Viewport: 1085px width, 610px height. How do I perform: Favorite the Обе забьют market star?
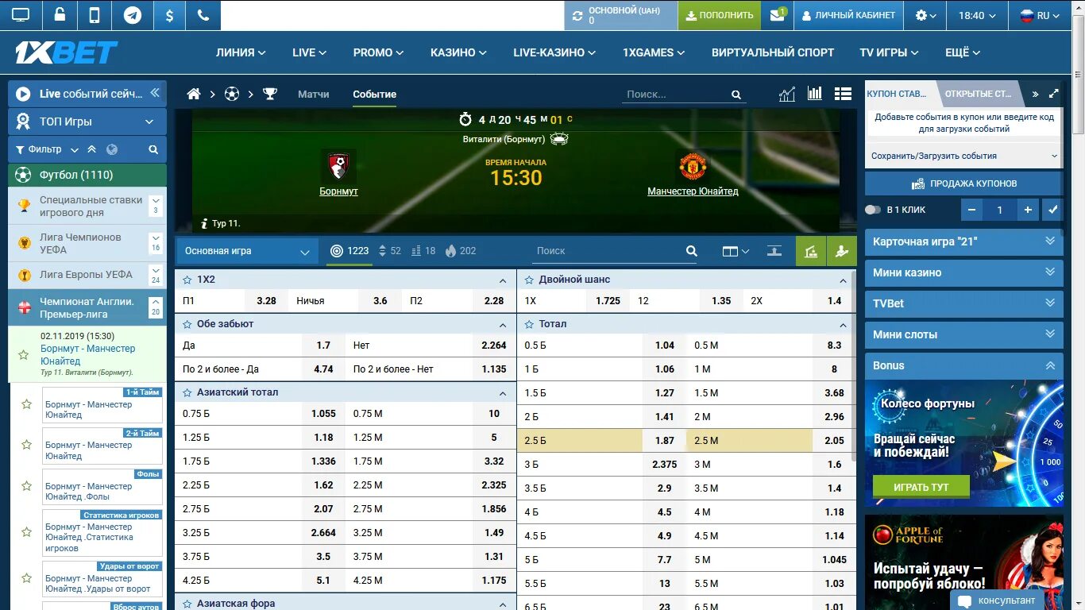tap(187, 324)
